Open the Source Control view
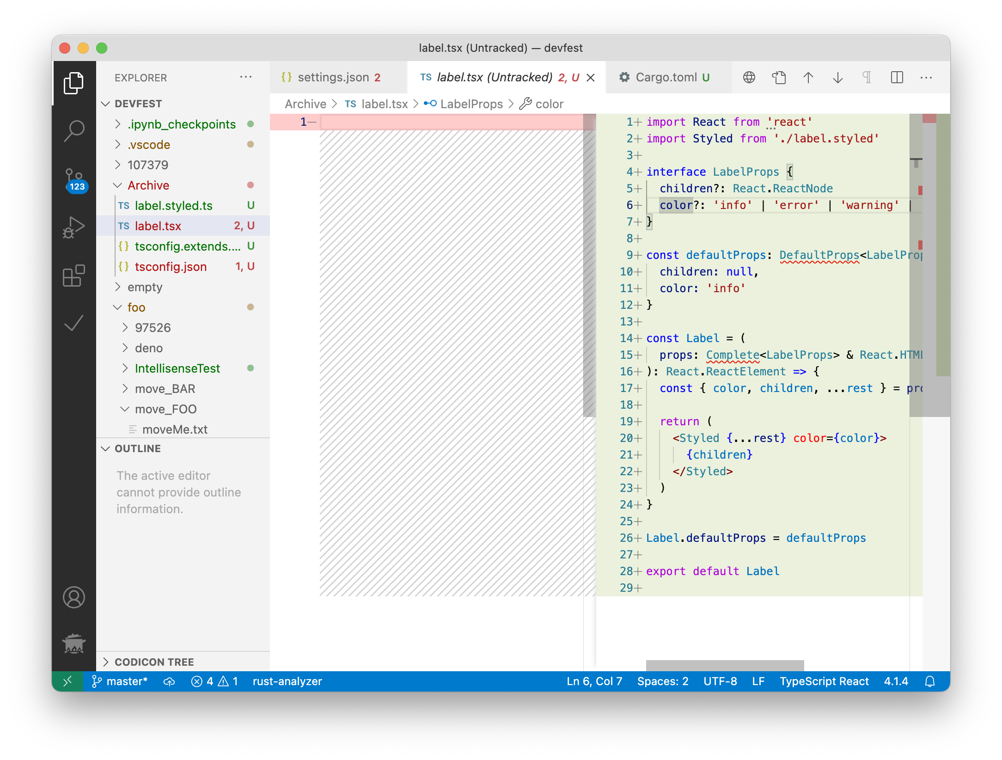 click(x=74, y=179)
